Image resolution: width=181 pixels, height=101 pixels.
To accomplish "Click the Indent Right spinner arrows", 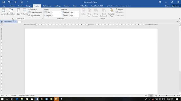I will (x=60, y=15).
